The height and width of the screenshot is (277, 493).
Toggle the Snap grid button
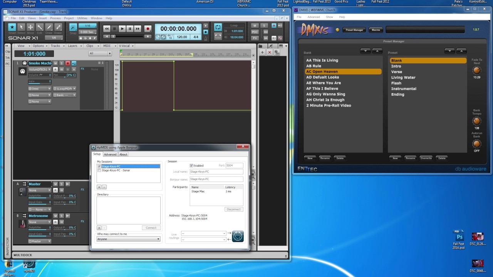[x=73, y=27]
